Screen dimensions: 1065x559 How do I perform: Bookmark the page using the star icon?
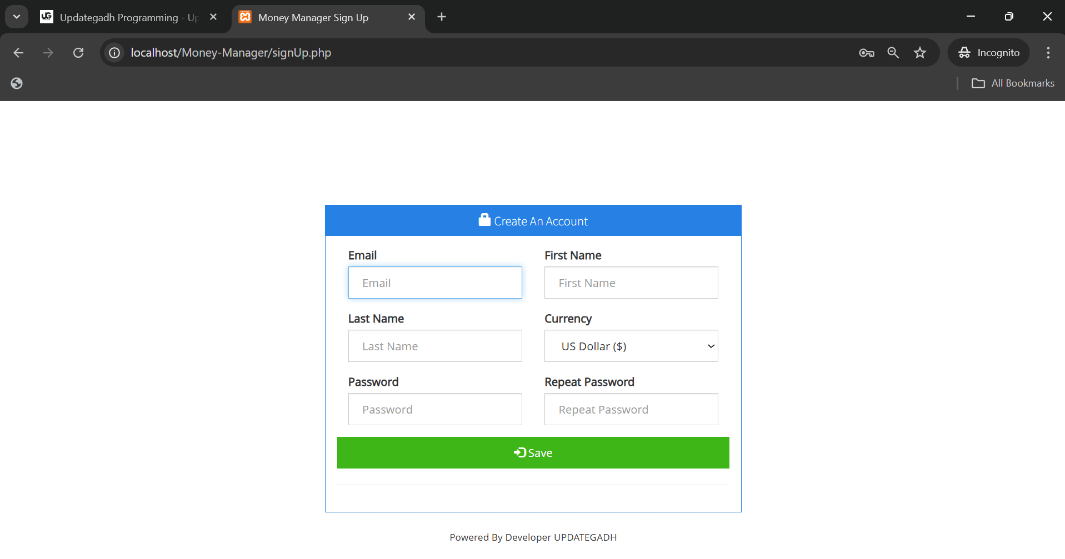920,52
